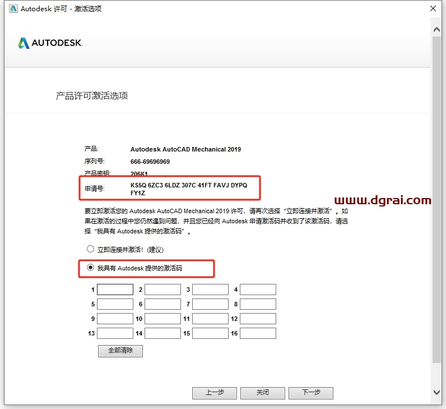Click product name Autodesk AutoCAD Mechanical 2019
446x409 pixels.
click(185, 149)
